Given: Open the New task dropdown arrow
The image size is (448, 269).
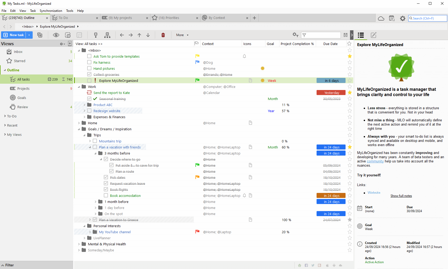Looking at the screenshot, I should click(29, 35).
